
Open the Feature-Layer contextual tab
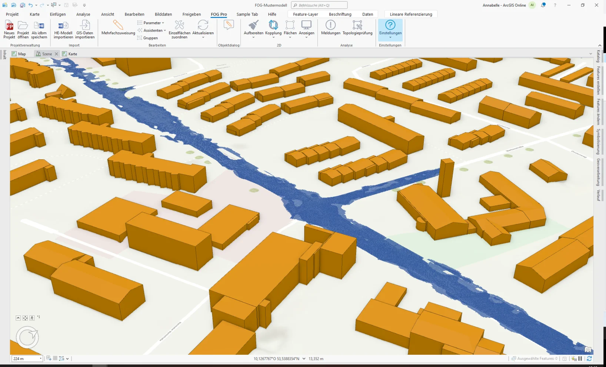(x=306, y=14)
